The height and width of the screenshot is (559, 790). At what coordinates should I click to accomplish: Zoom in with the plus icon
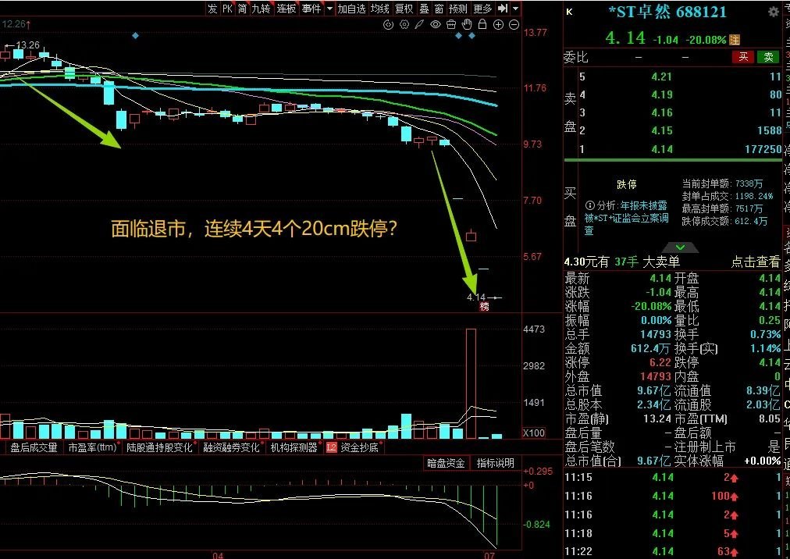pos(498,25)
